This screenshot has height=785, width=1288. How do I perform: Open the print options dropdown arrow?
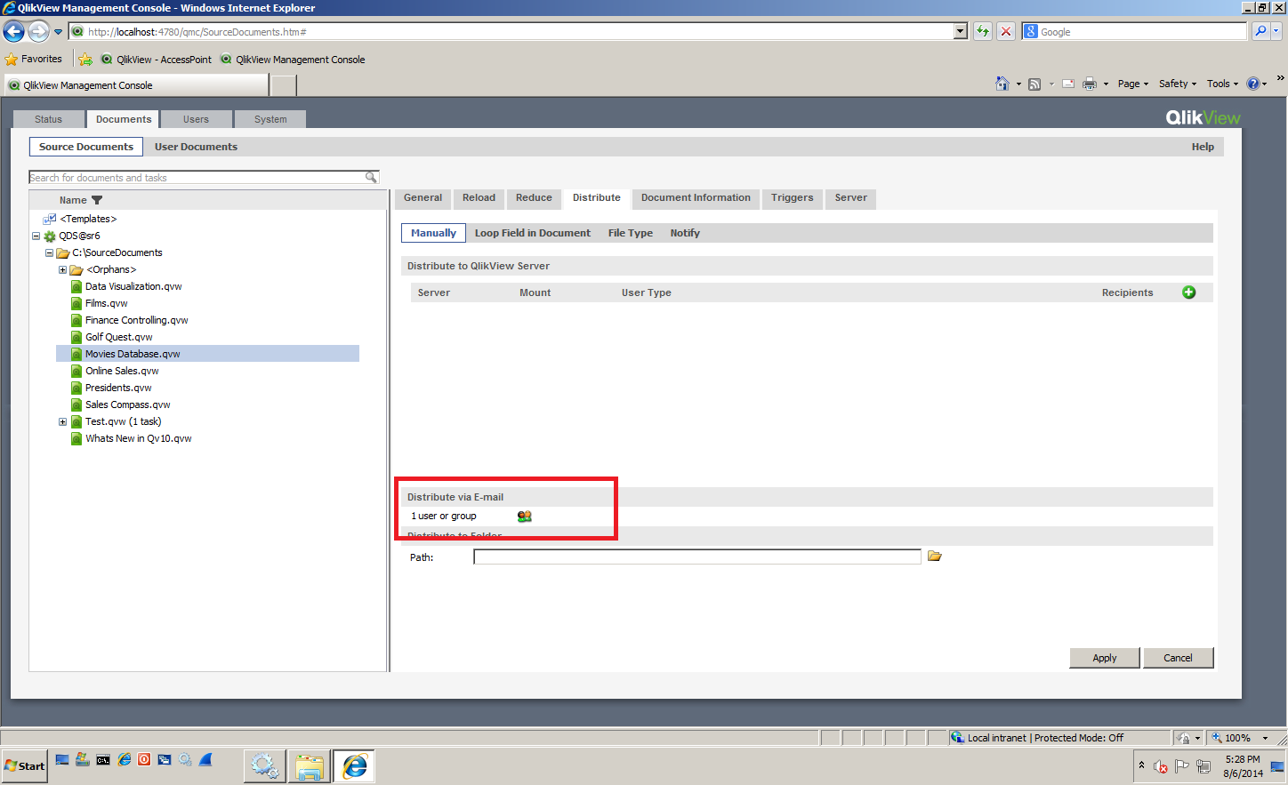tap(1106, 84)
